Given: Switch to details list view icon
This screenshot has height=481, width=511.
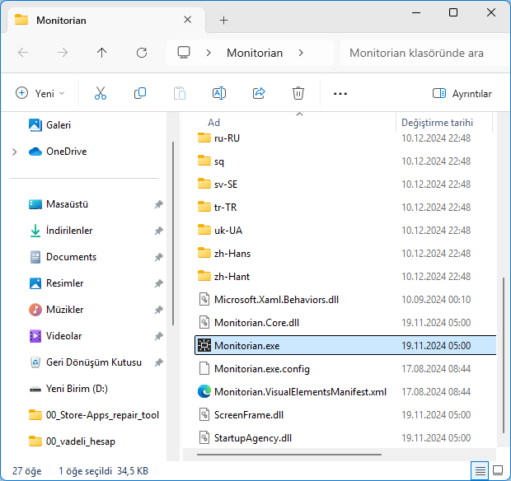Looking at the screenshot, I should (480, 470).
